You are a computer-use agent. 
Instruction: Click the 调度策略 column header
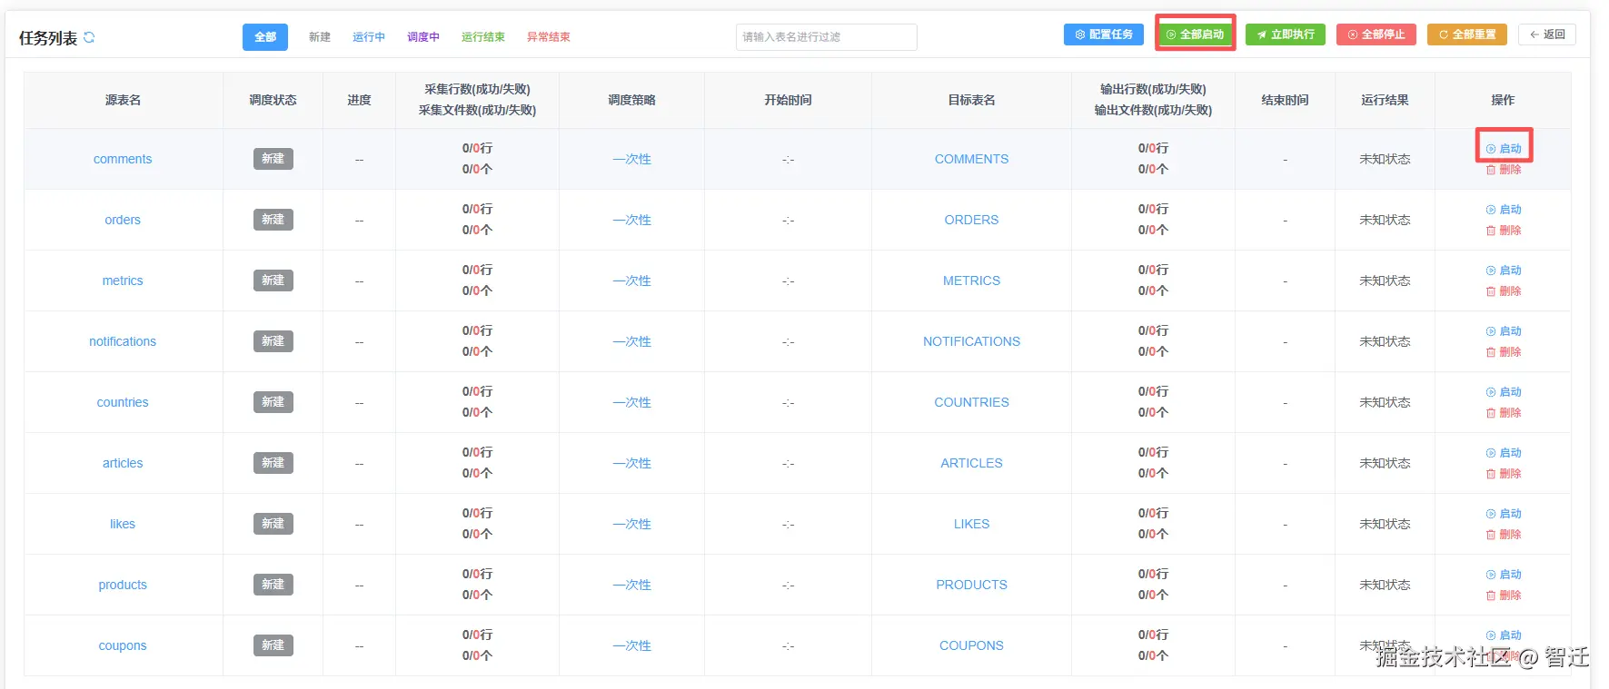pos(631,100)
